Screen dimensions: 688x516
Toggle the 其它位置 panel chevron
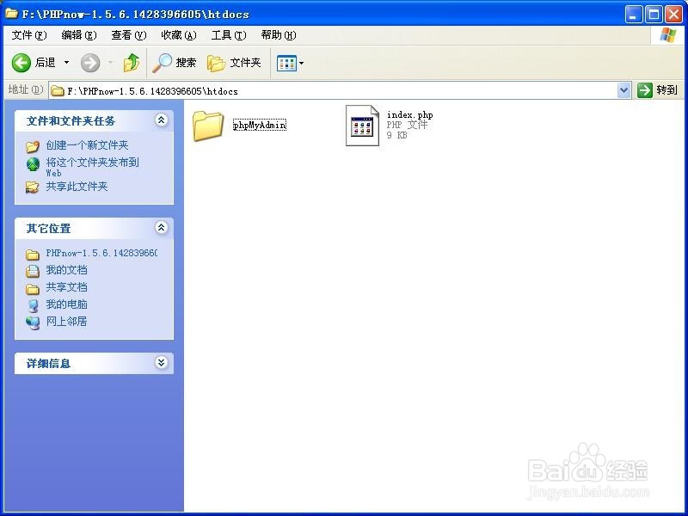coord(162,229)
